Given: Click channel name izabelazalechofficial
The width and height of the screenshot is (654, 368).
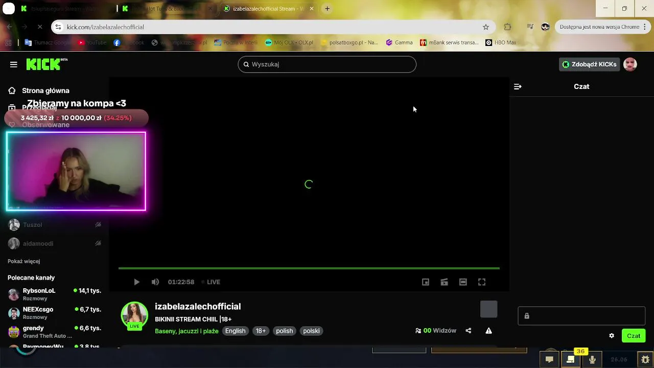Looking at the screenshot, I should click(x=198, y=307).
